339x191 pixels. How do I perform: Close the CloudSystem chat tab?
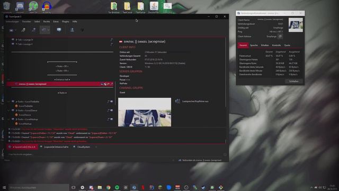pyautogui.click(x=96, y=147)
